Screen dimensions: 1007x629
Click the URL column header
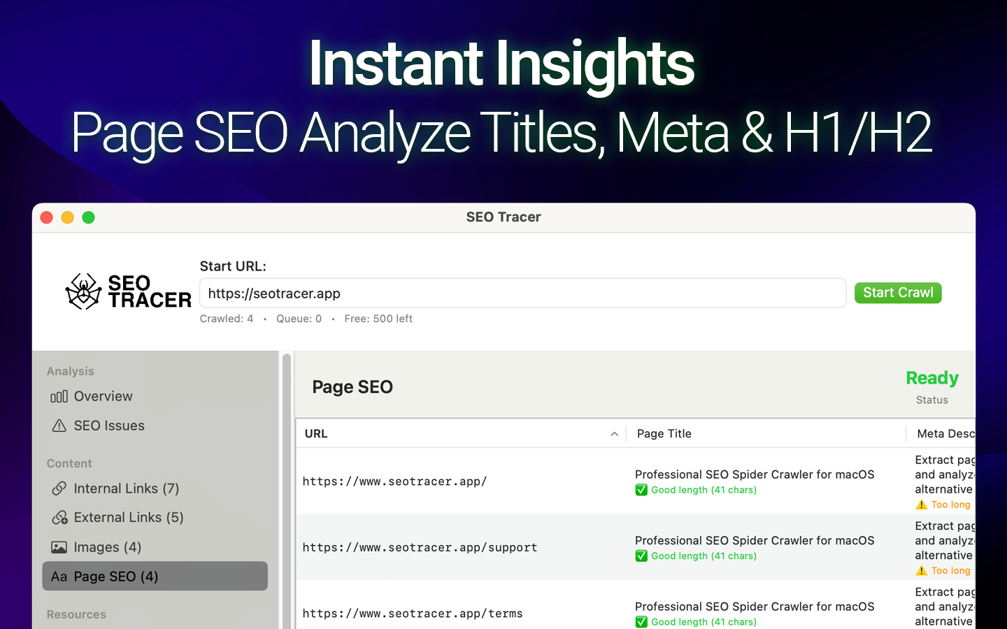coord(461,434)
